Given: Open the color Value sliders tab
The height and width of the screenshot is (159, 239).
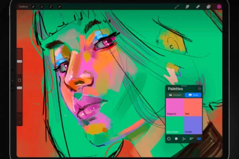Looking at the screenshot, I should pos(192,139).
